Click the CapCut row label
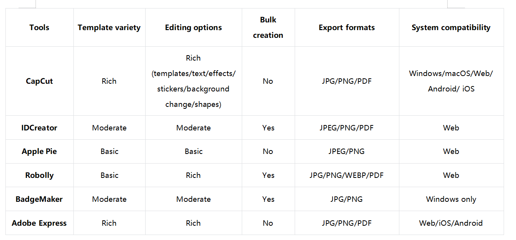 point(39,81)
